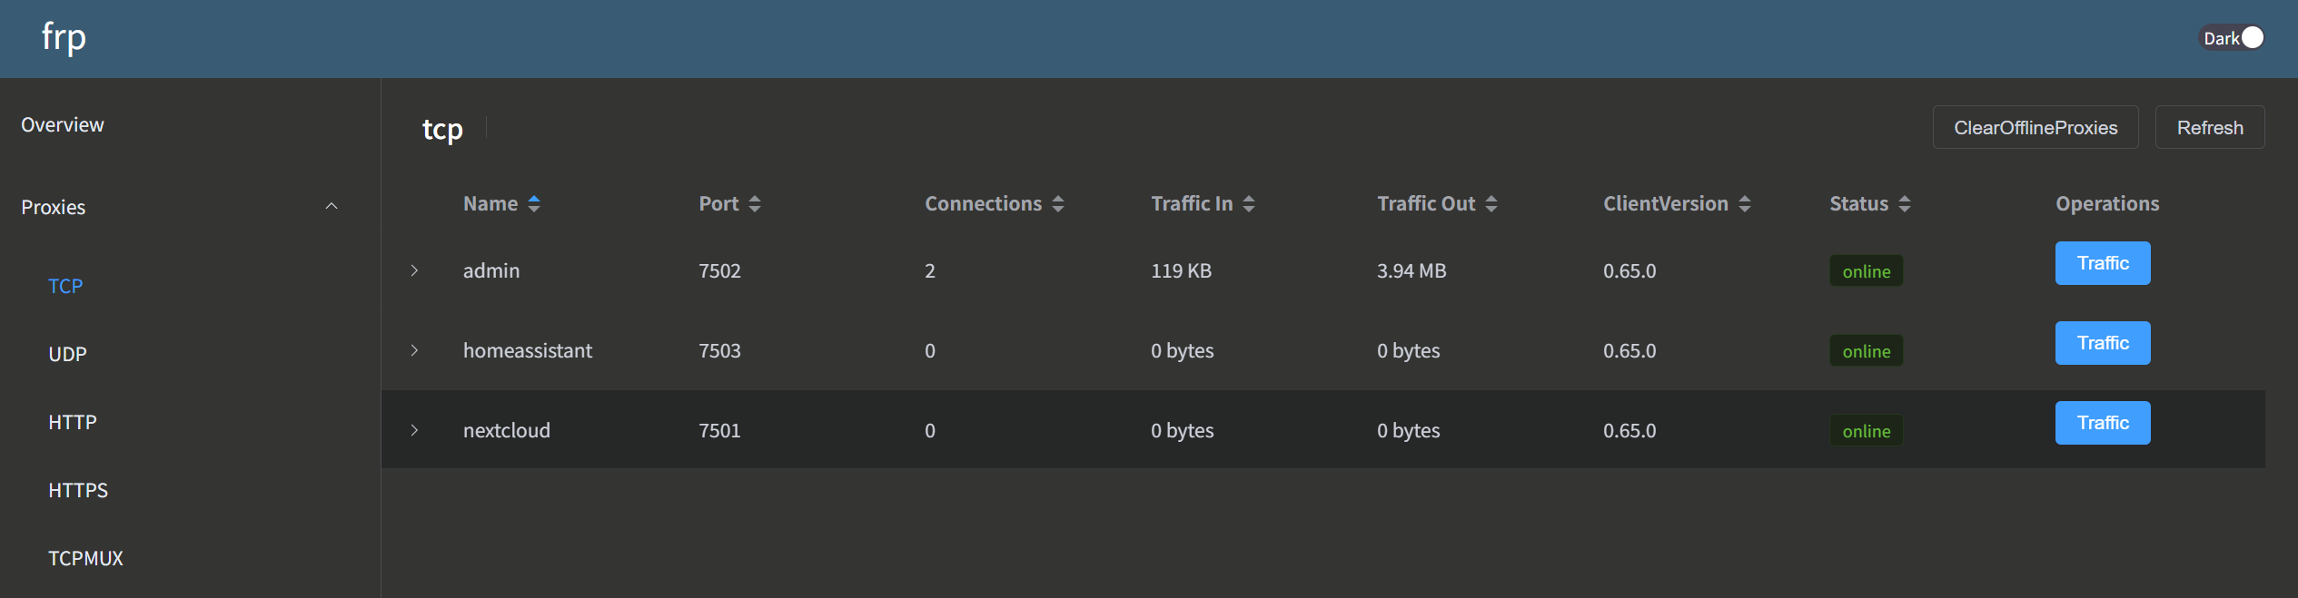This screenshot has height=598, width=2298.
Task: Expand the nextcloud proxy row
Action: coord(414,430)
